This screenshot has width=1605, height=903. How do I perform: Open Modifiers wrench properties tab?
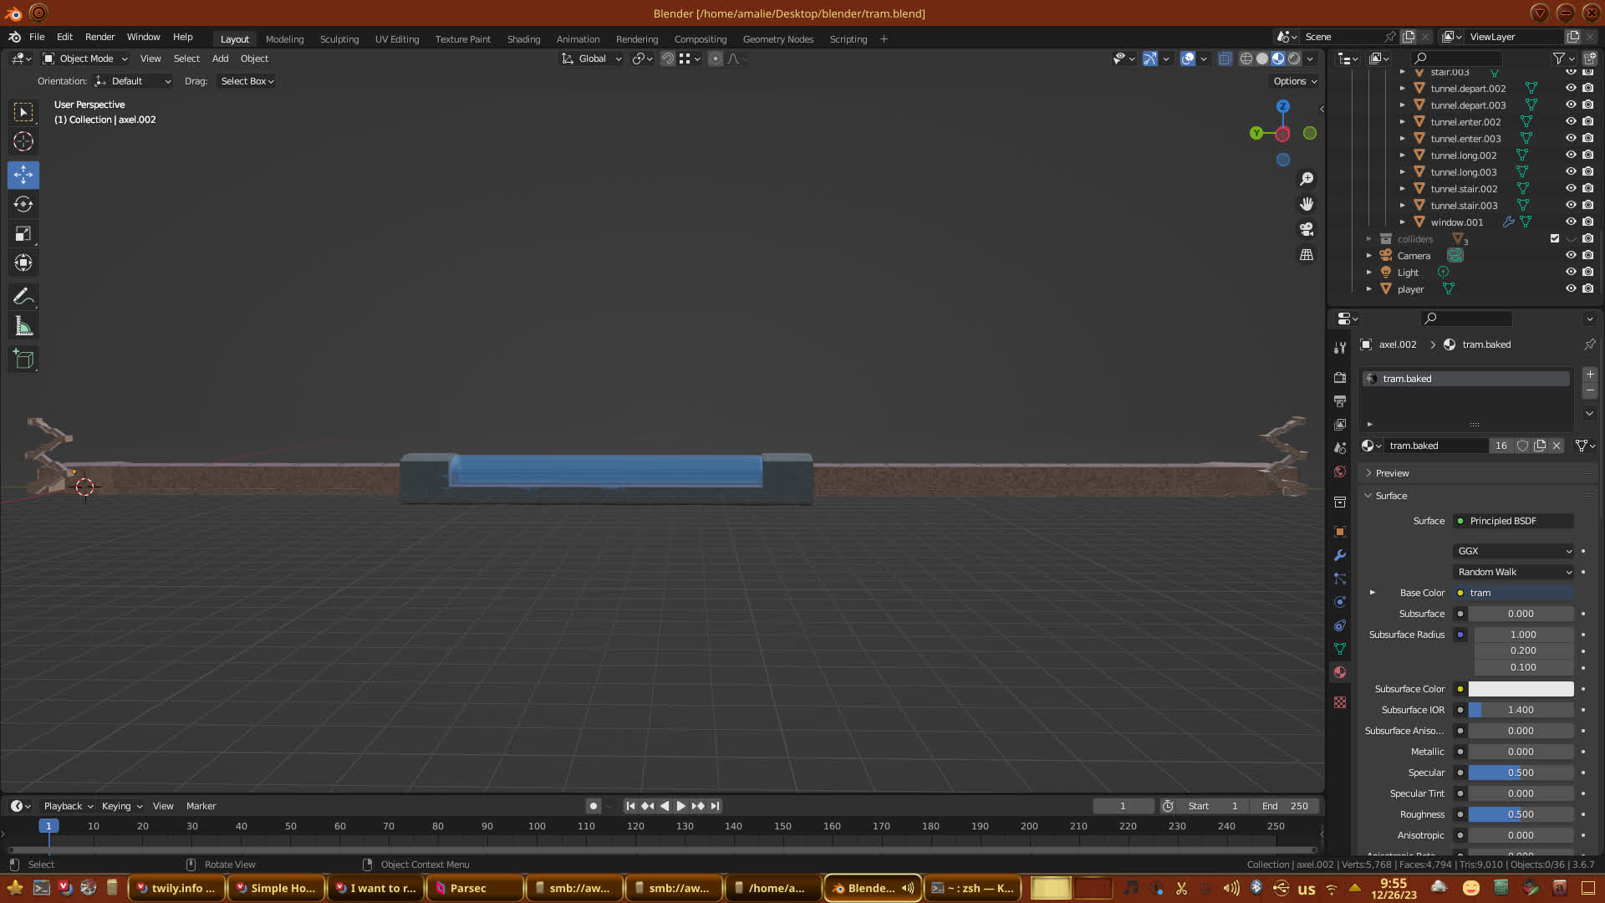(x=1340, y=555)
